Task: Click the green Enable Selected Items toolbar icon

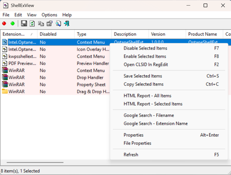Action: coord(13,24)
